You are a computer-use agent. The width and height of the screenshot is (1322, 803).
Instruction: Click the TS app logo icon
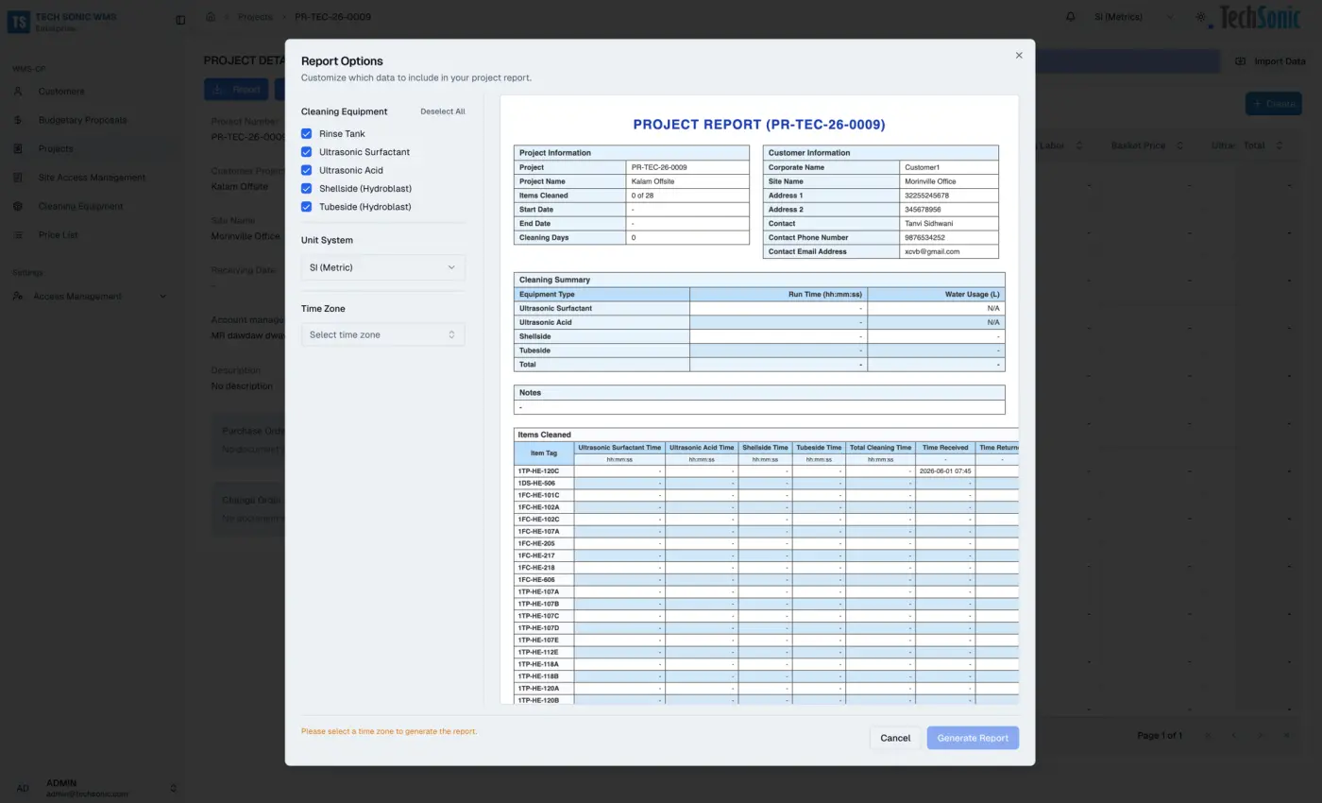click(18, 21)
